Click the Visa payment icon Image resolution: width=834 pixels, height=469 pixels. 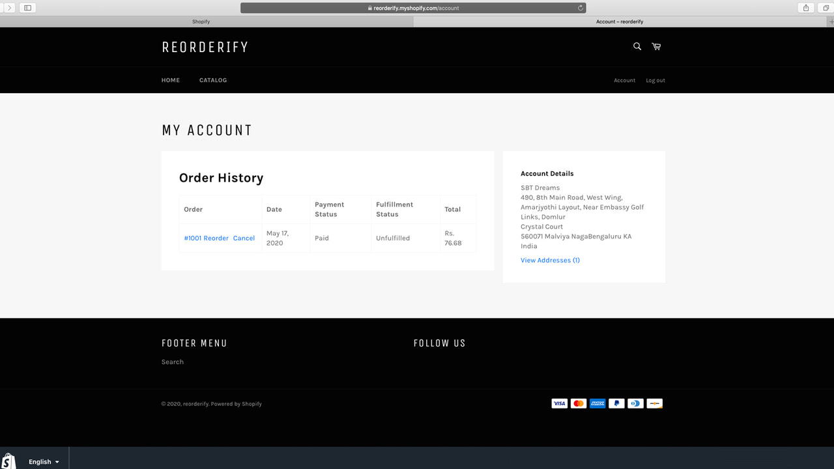pyautogui.click(x=559, y=403)
